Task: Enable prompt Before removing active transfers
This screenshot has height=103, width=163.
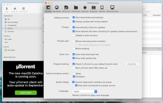Action: pos(73,41)
